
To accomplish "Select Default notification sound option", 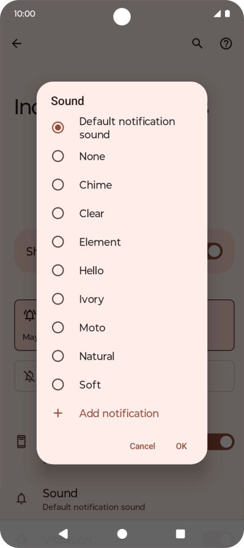I will point(122,128).
